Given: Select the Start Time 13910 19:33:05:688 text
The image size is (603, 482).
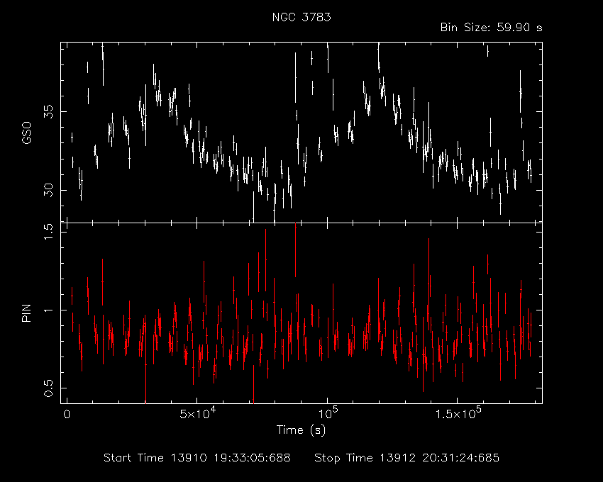Looking at the screenshot, I should [x=197, y=458].
